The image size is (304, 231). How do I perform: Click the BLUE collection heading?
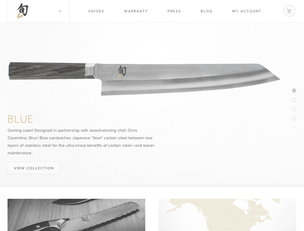[20, 119]
